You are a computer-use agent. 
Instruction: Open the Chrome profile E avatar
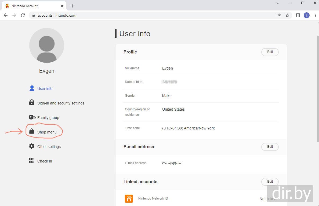307,15
